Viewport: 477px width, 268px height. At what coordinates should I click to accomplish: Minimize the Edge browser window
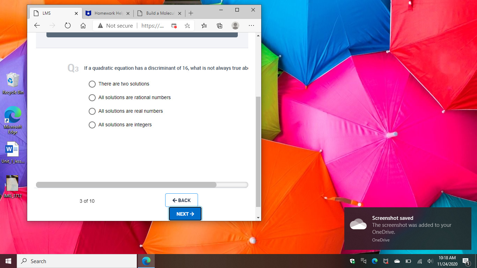click(x=221, y=10)
